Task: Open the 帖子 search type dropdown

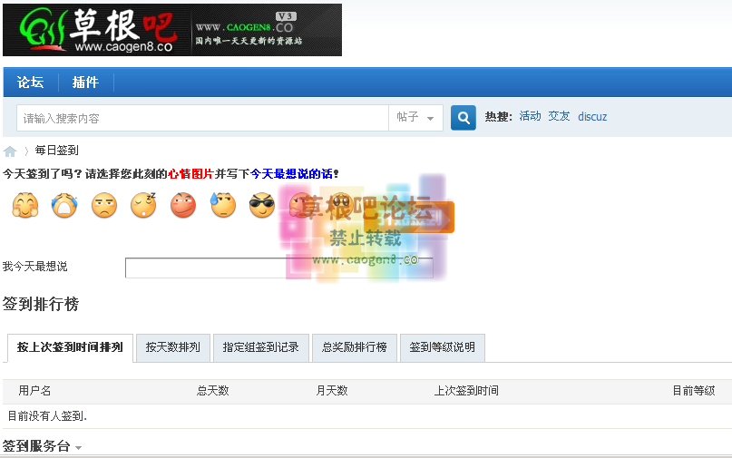Action: 416,118
